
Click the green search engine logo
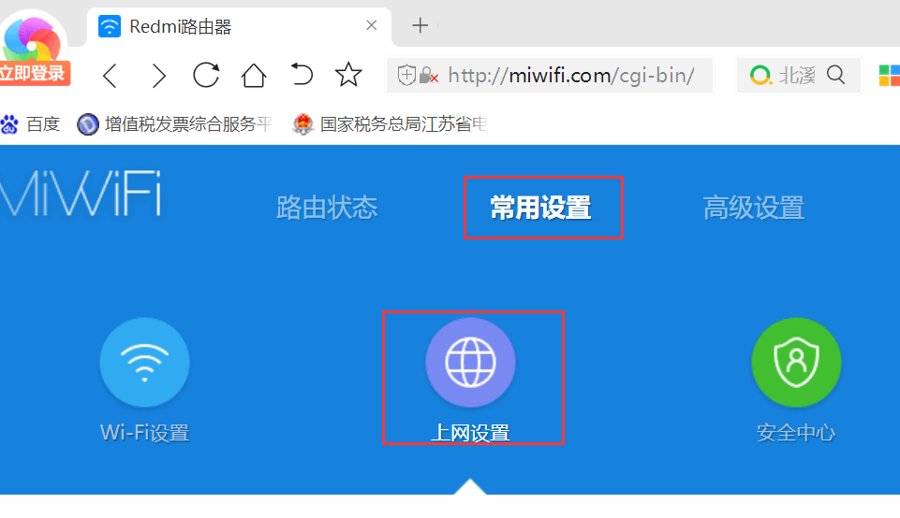(760, 75)
